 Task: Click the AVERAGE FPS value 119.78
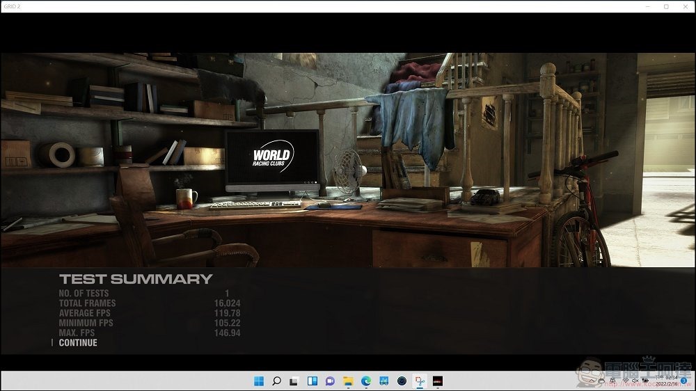click(x=228, y=313)
